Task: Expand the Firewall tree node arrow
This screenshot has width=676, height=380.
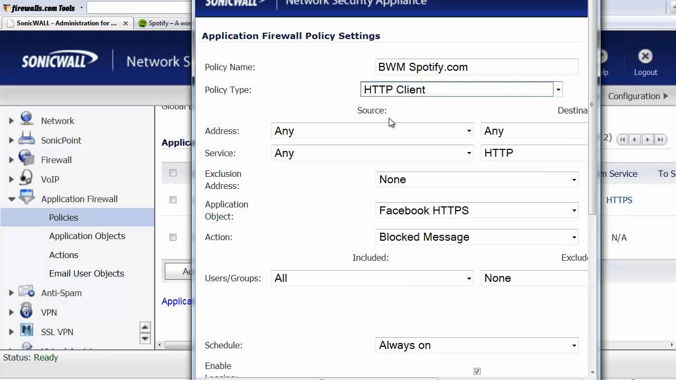Action: 11,160
